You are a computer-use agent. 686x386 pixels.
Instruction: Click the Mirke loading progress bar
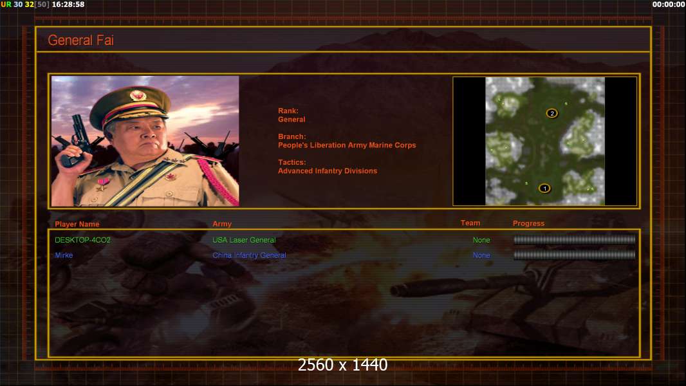(574, 255)
